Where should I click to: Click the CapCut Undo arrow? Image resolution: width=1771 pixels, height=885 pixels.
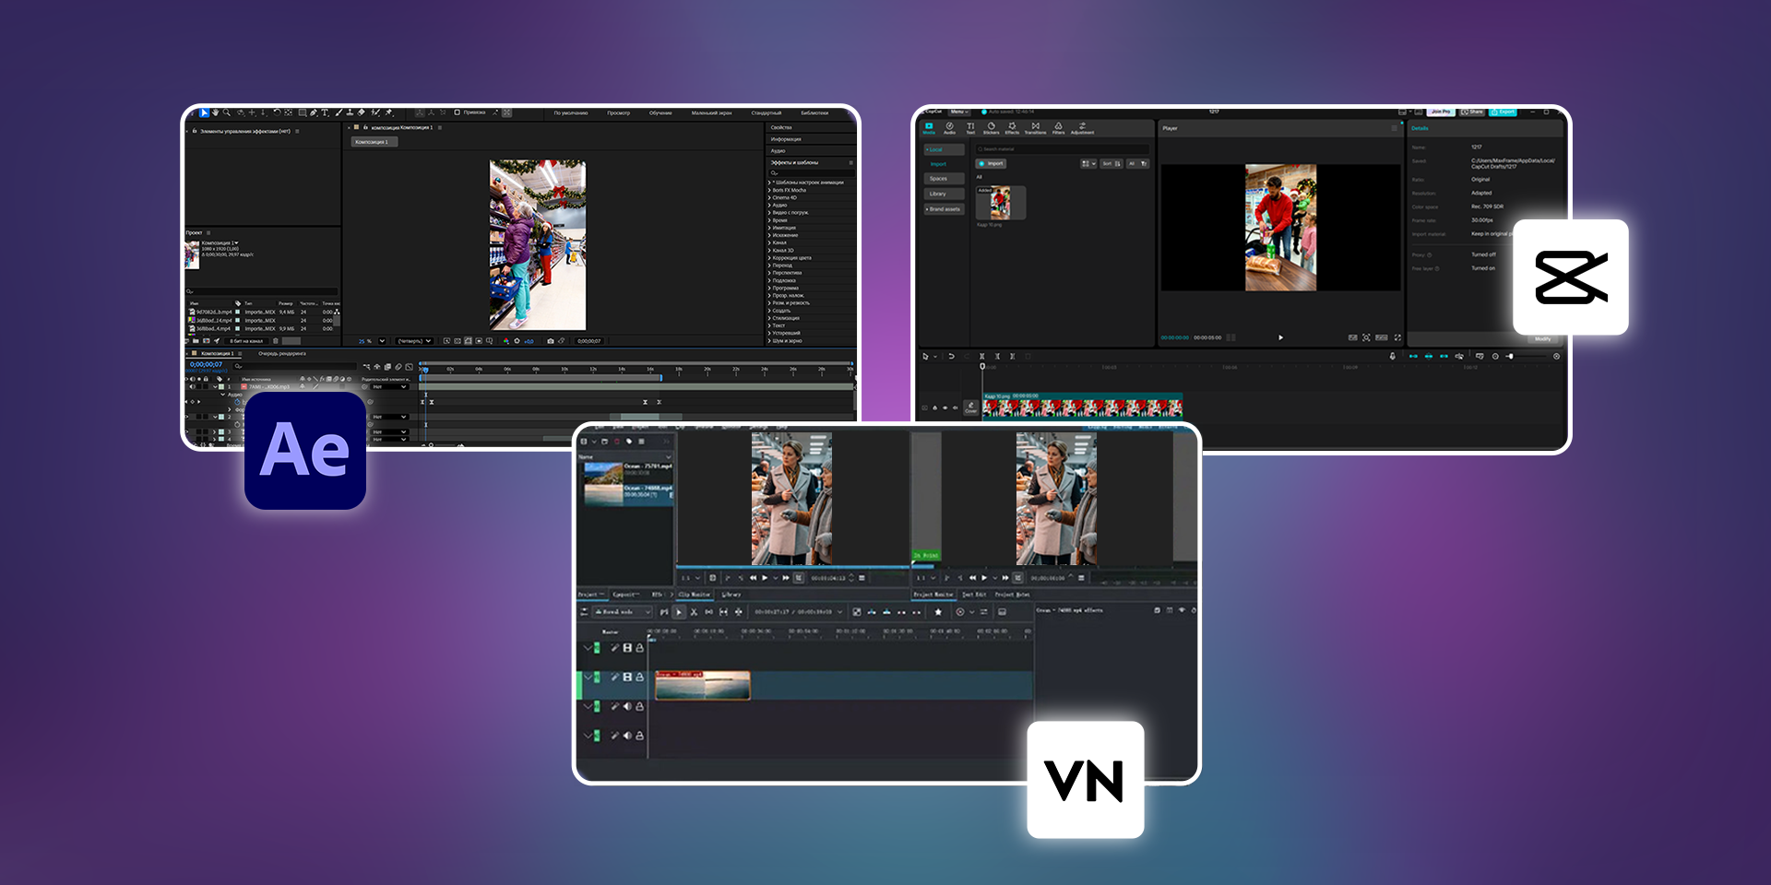pos(951,356)
